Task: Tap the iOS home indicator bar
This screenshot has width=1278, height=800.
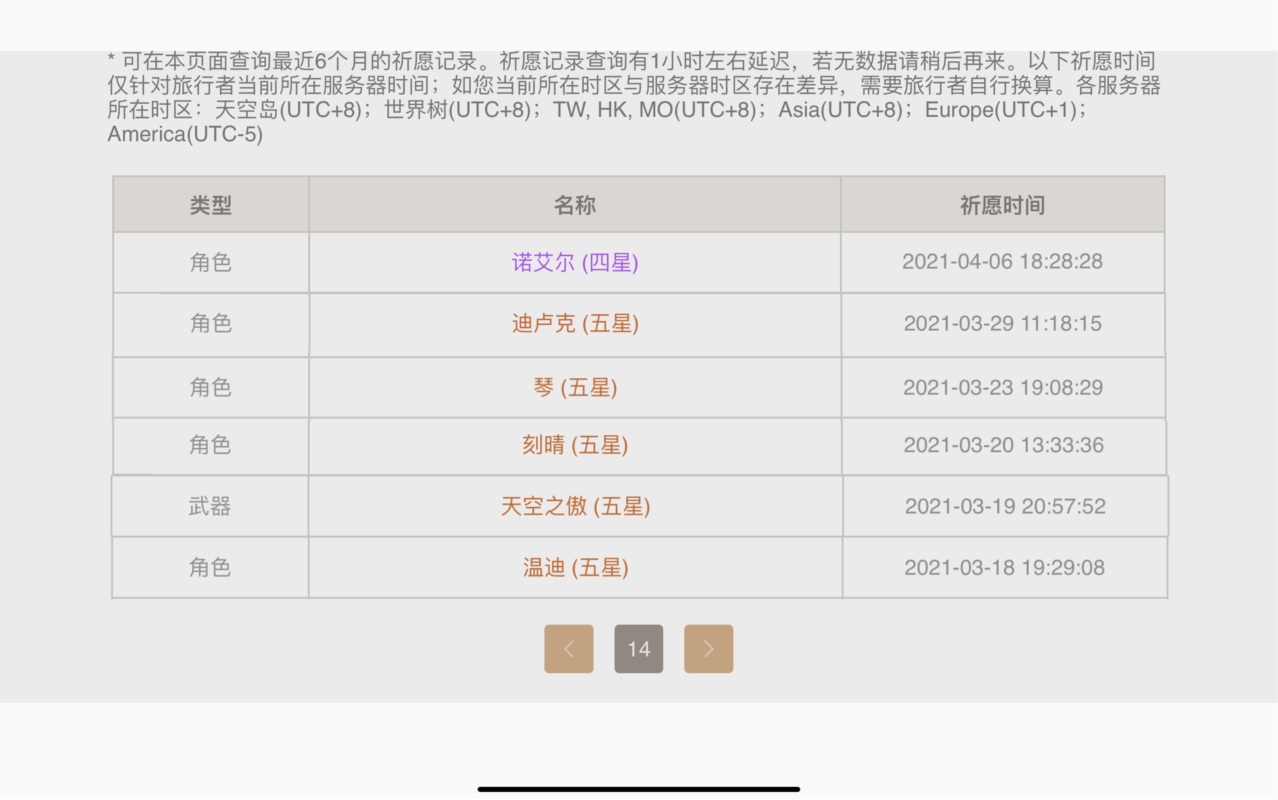Action: [x=639, y=789]
